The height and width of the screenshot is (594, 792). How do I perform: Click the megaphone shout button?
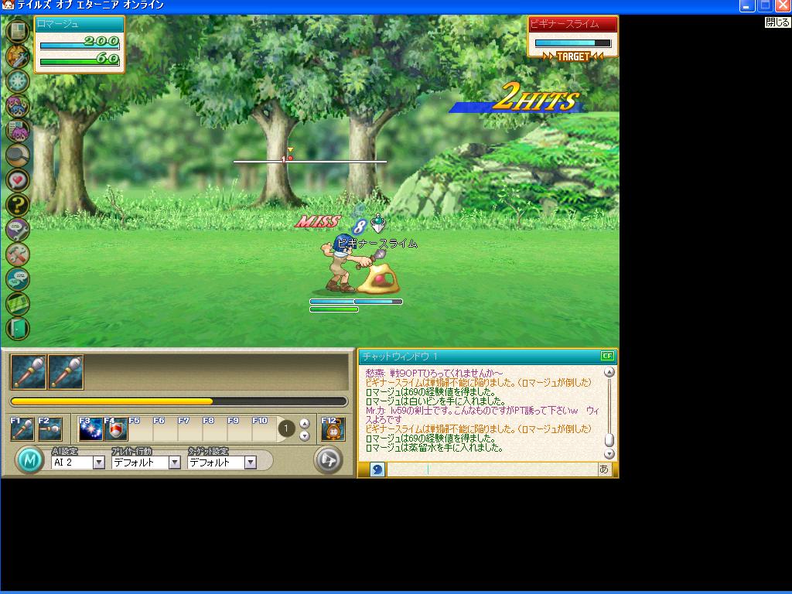click(x=328, y=460)
